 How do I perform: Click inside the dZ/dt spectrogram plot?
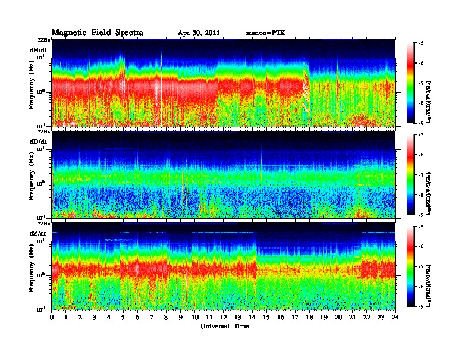[224, 266]
